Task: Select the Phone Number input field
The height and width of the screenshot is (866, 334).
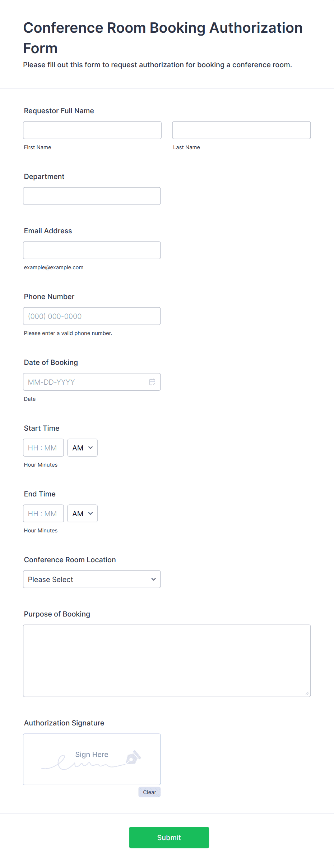Action: (92, 316)
